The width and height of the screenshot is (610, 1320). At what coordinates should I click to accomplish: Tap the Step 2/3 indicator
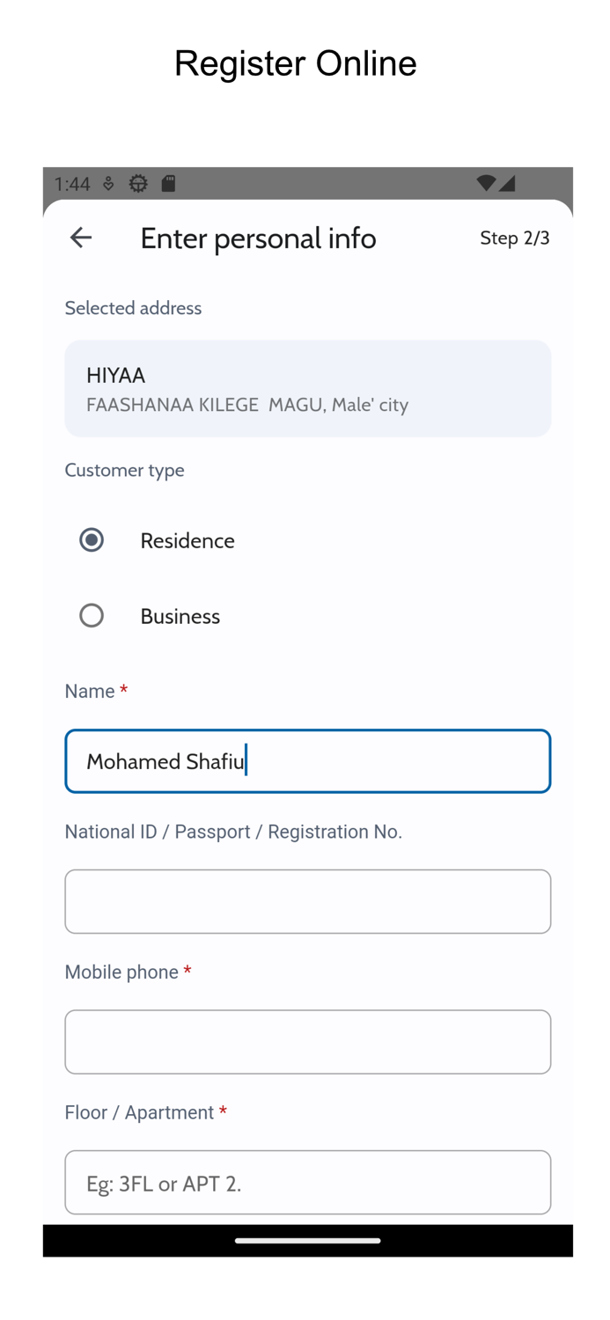coord(514,238)
